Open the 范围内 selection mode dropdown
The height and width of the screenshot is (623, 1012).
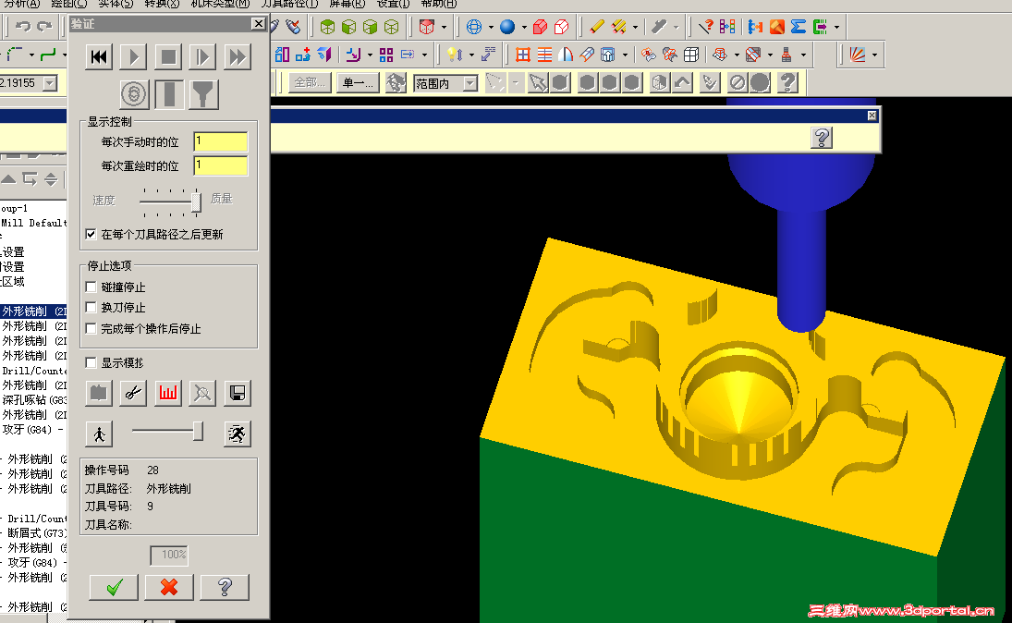471,83
